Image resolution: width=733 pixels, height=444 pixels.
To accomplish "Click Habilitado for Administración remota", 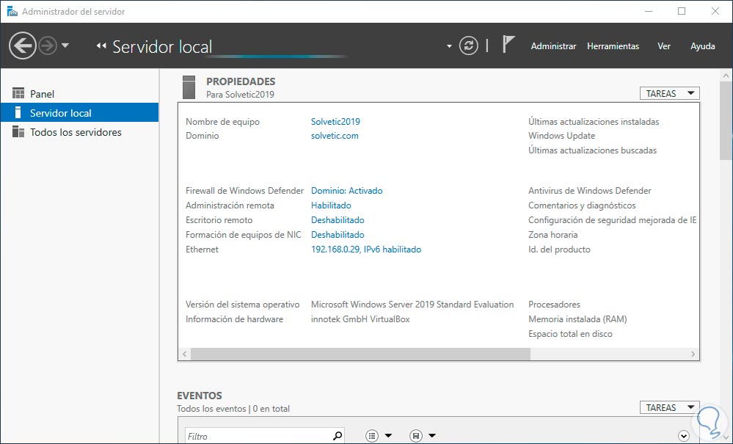I will 331,205.
